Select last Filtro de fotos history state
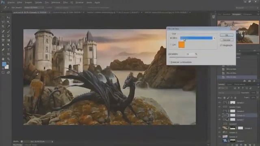Viewport: 260px width, 146px height. [x=237, y=77]
